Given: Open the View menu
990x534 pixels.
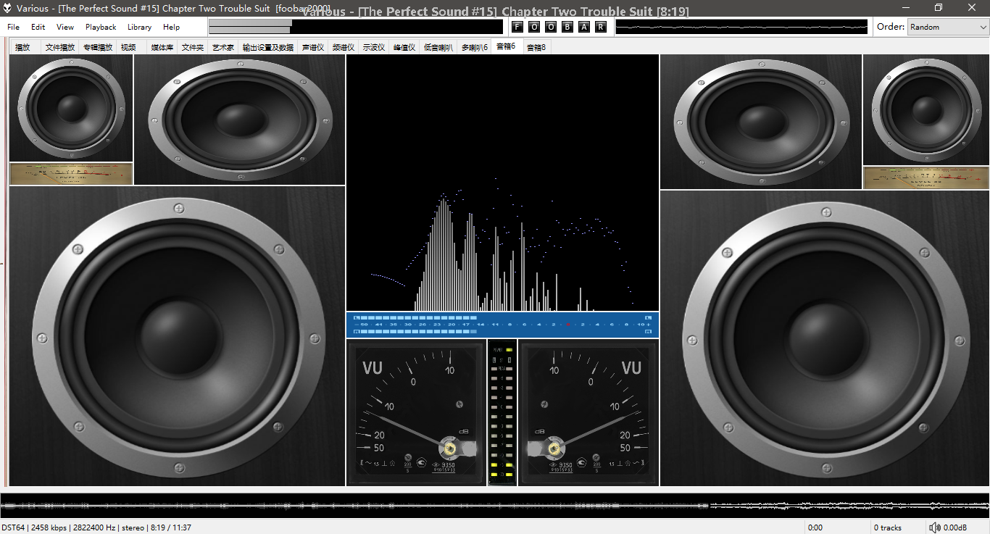Looking at the screenshot, I should (x=65, y=27).
